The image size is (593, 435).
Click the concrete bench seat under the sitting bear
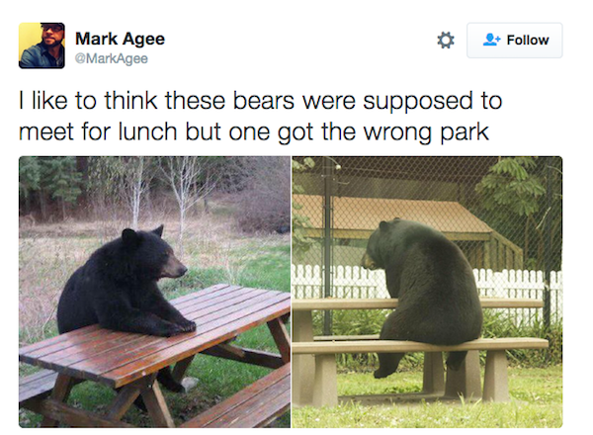[420, 345]
